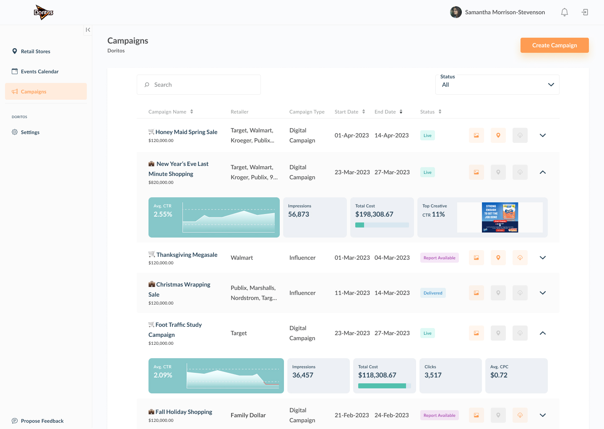The width and height of the screenshot is (604, 429).
Task: Click Campaign Type column header
Action: point(307,112)
